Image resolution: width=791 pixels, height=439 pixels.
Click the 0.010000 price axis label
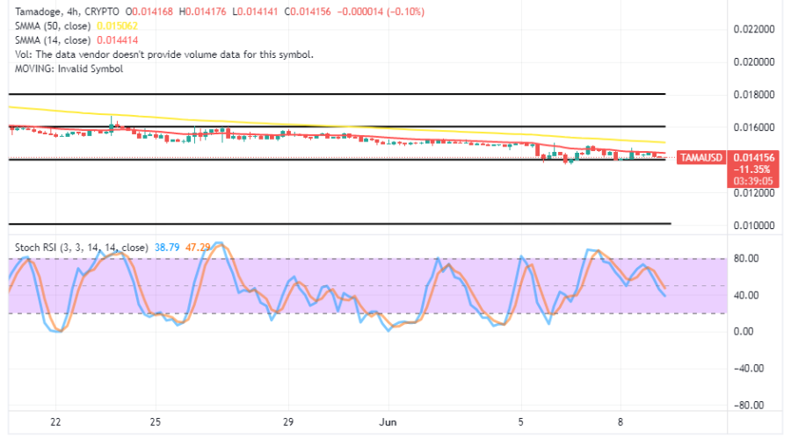[x=754, y=226]
